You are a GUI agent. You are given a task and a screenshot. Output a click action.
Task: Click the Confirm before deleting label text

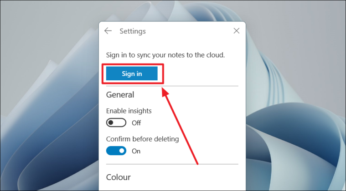click(x=143, y=139)
